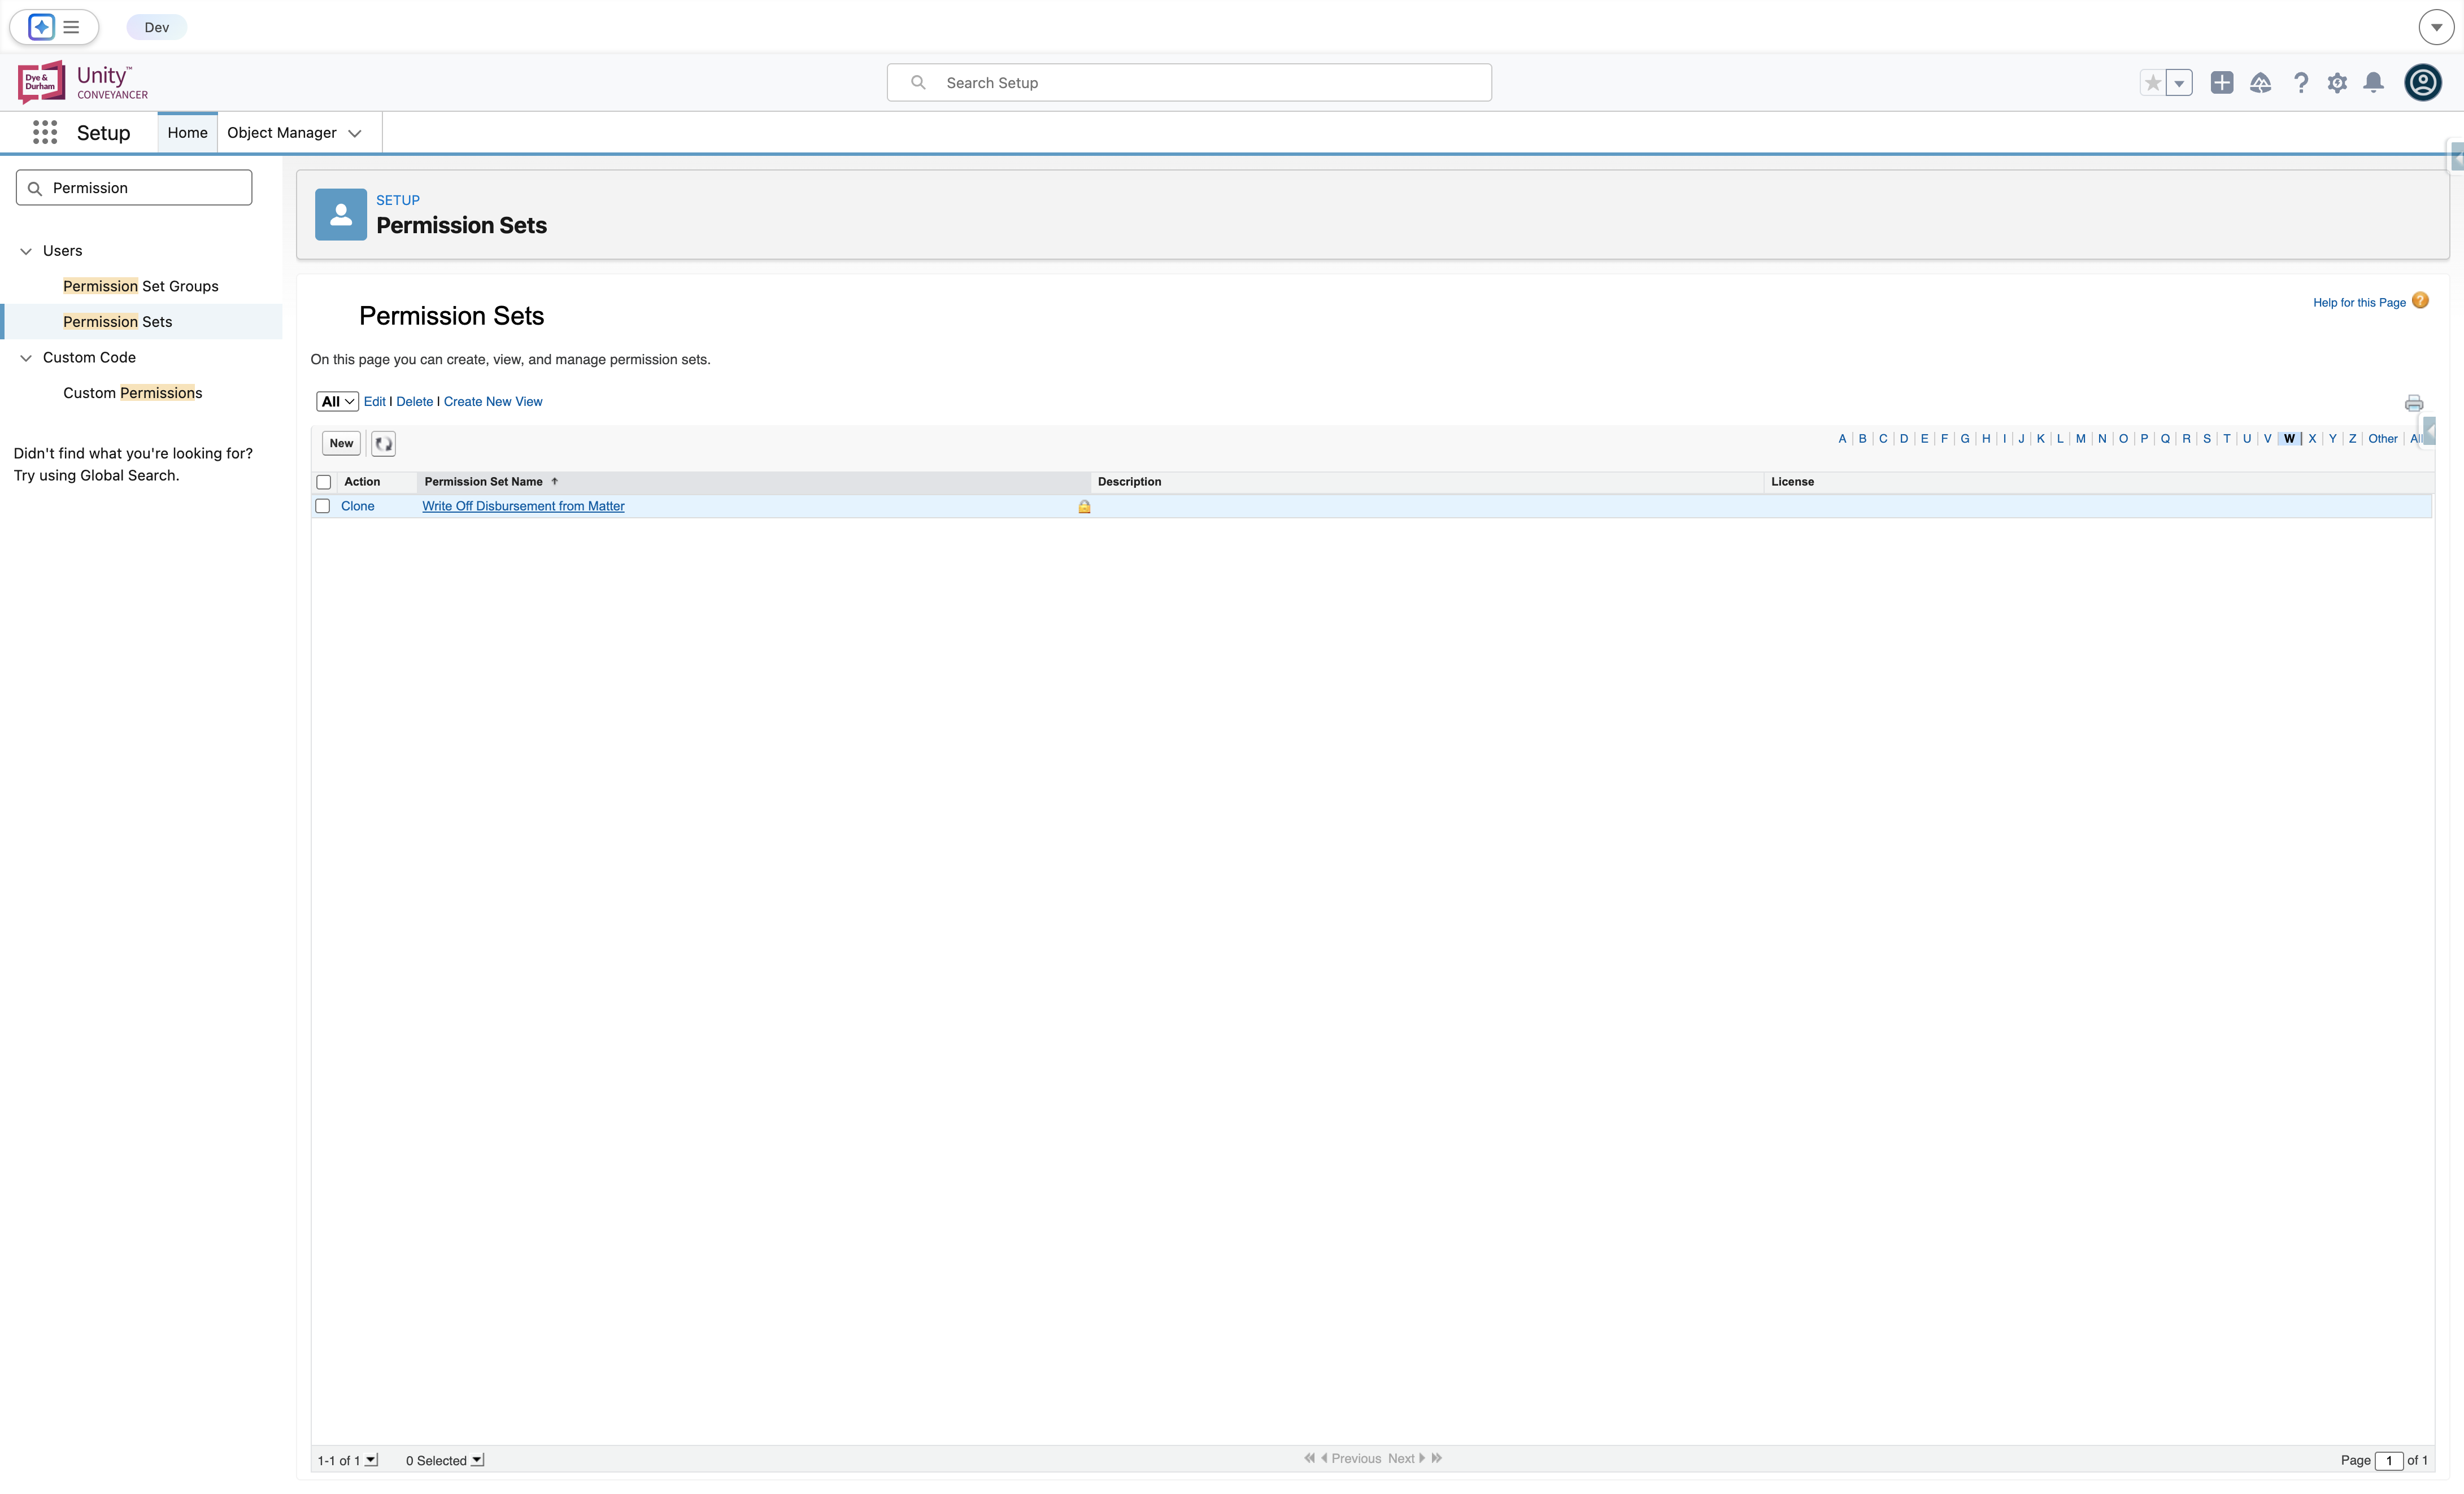Click the hamburger menu icon at top left
The width and height of the screenshot is (2464, 1494).
tap(72, 27)
